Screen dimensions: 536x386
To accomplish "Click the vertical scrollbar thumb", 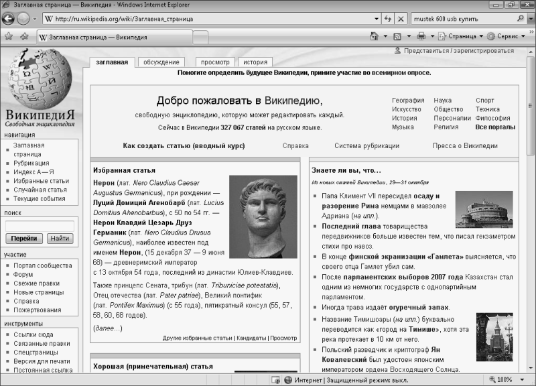I will 531,105.
